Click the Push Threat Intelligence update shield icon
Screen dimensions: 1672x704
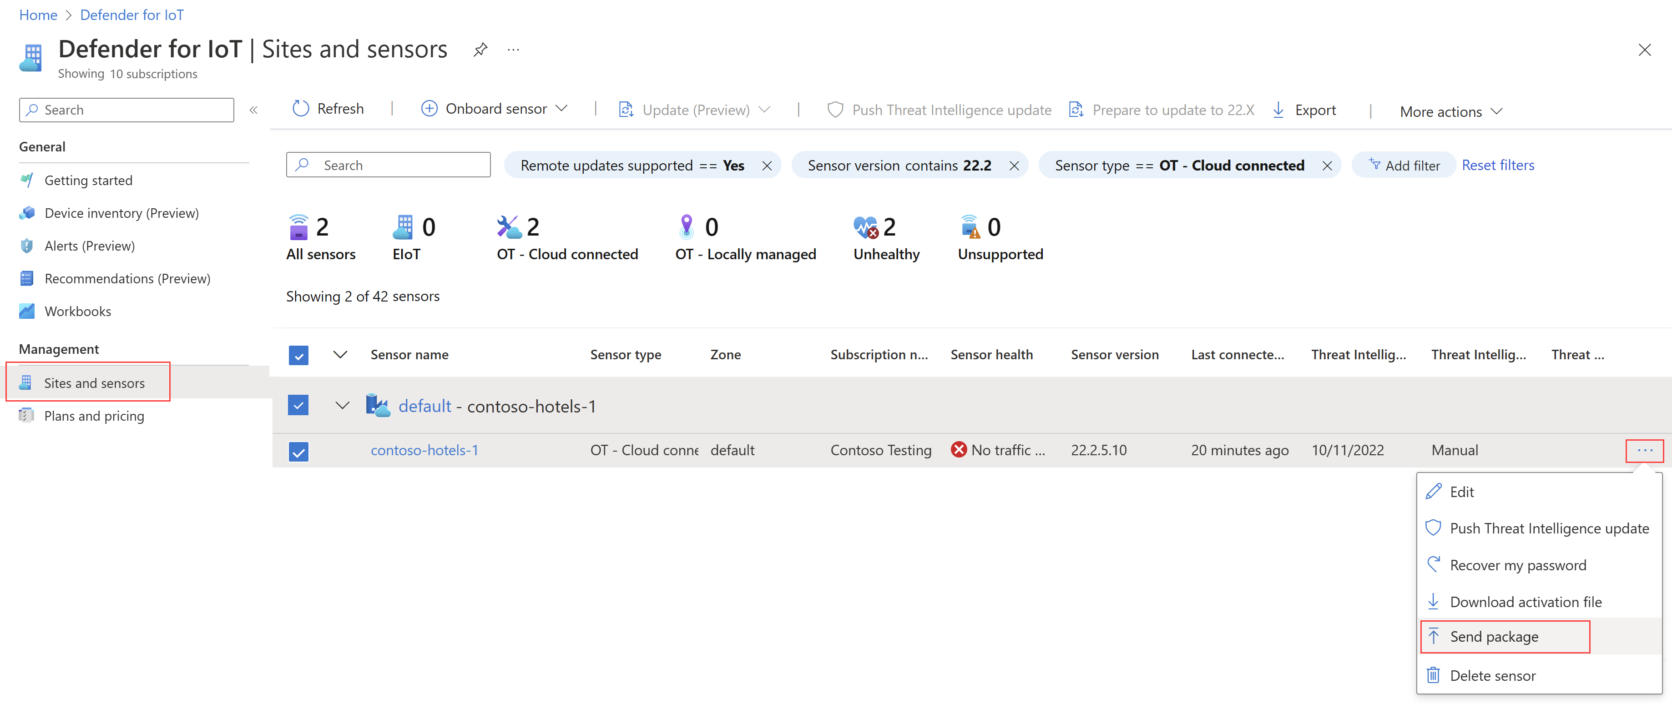(835, 110)
